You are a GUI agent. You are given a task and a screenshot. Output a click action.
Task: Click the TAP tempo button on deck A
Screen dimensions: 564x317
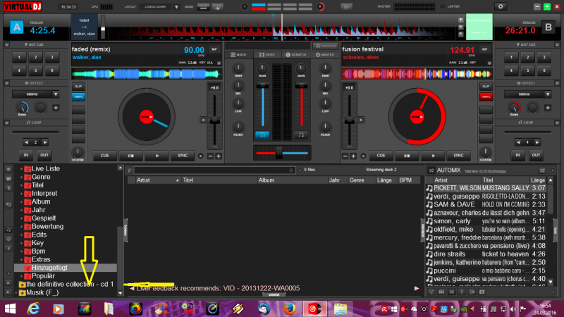(214, 50)
